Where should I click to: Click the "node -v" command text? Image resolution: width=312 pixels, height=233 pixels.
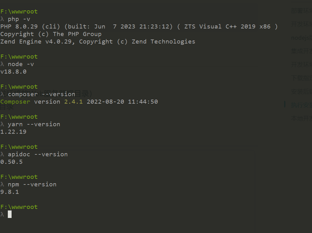point(21,64)
